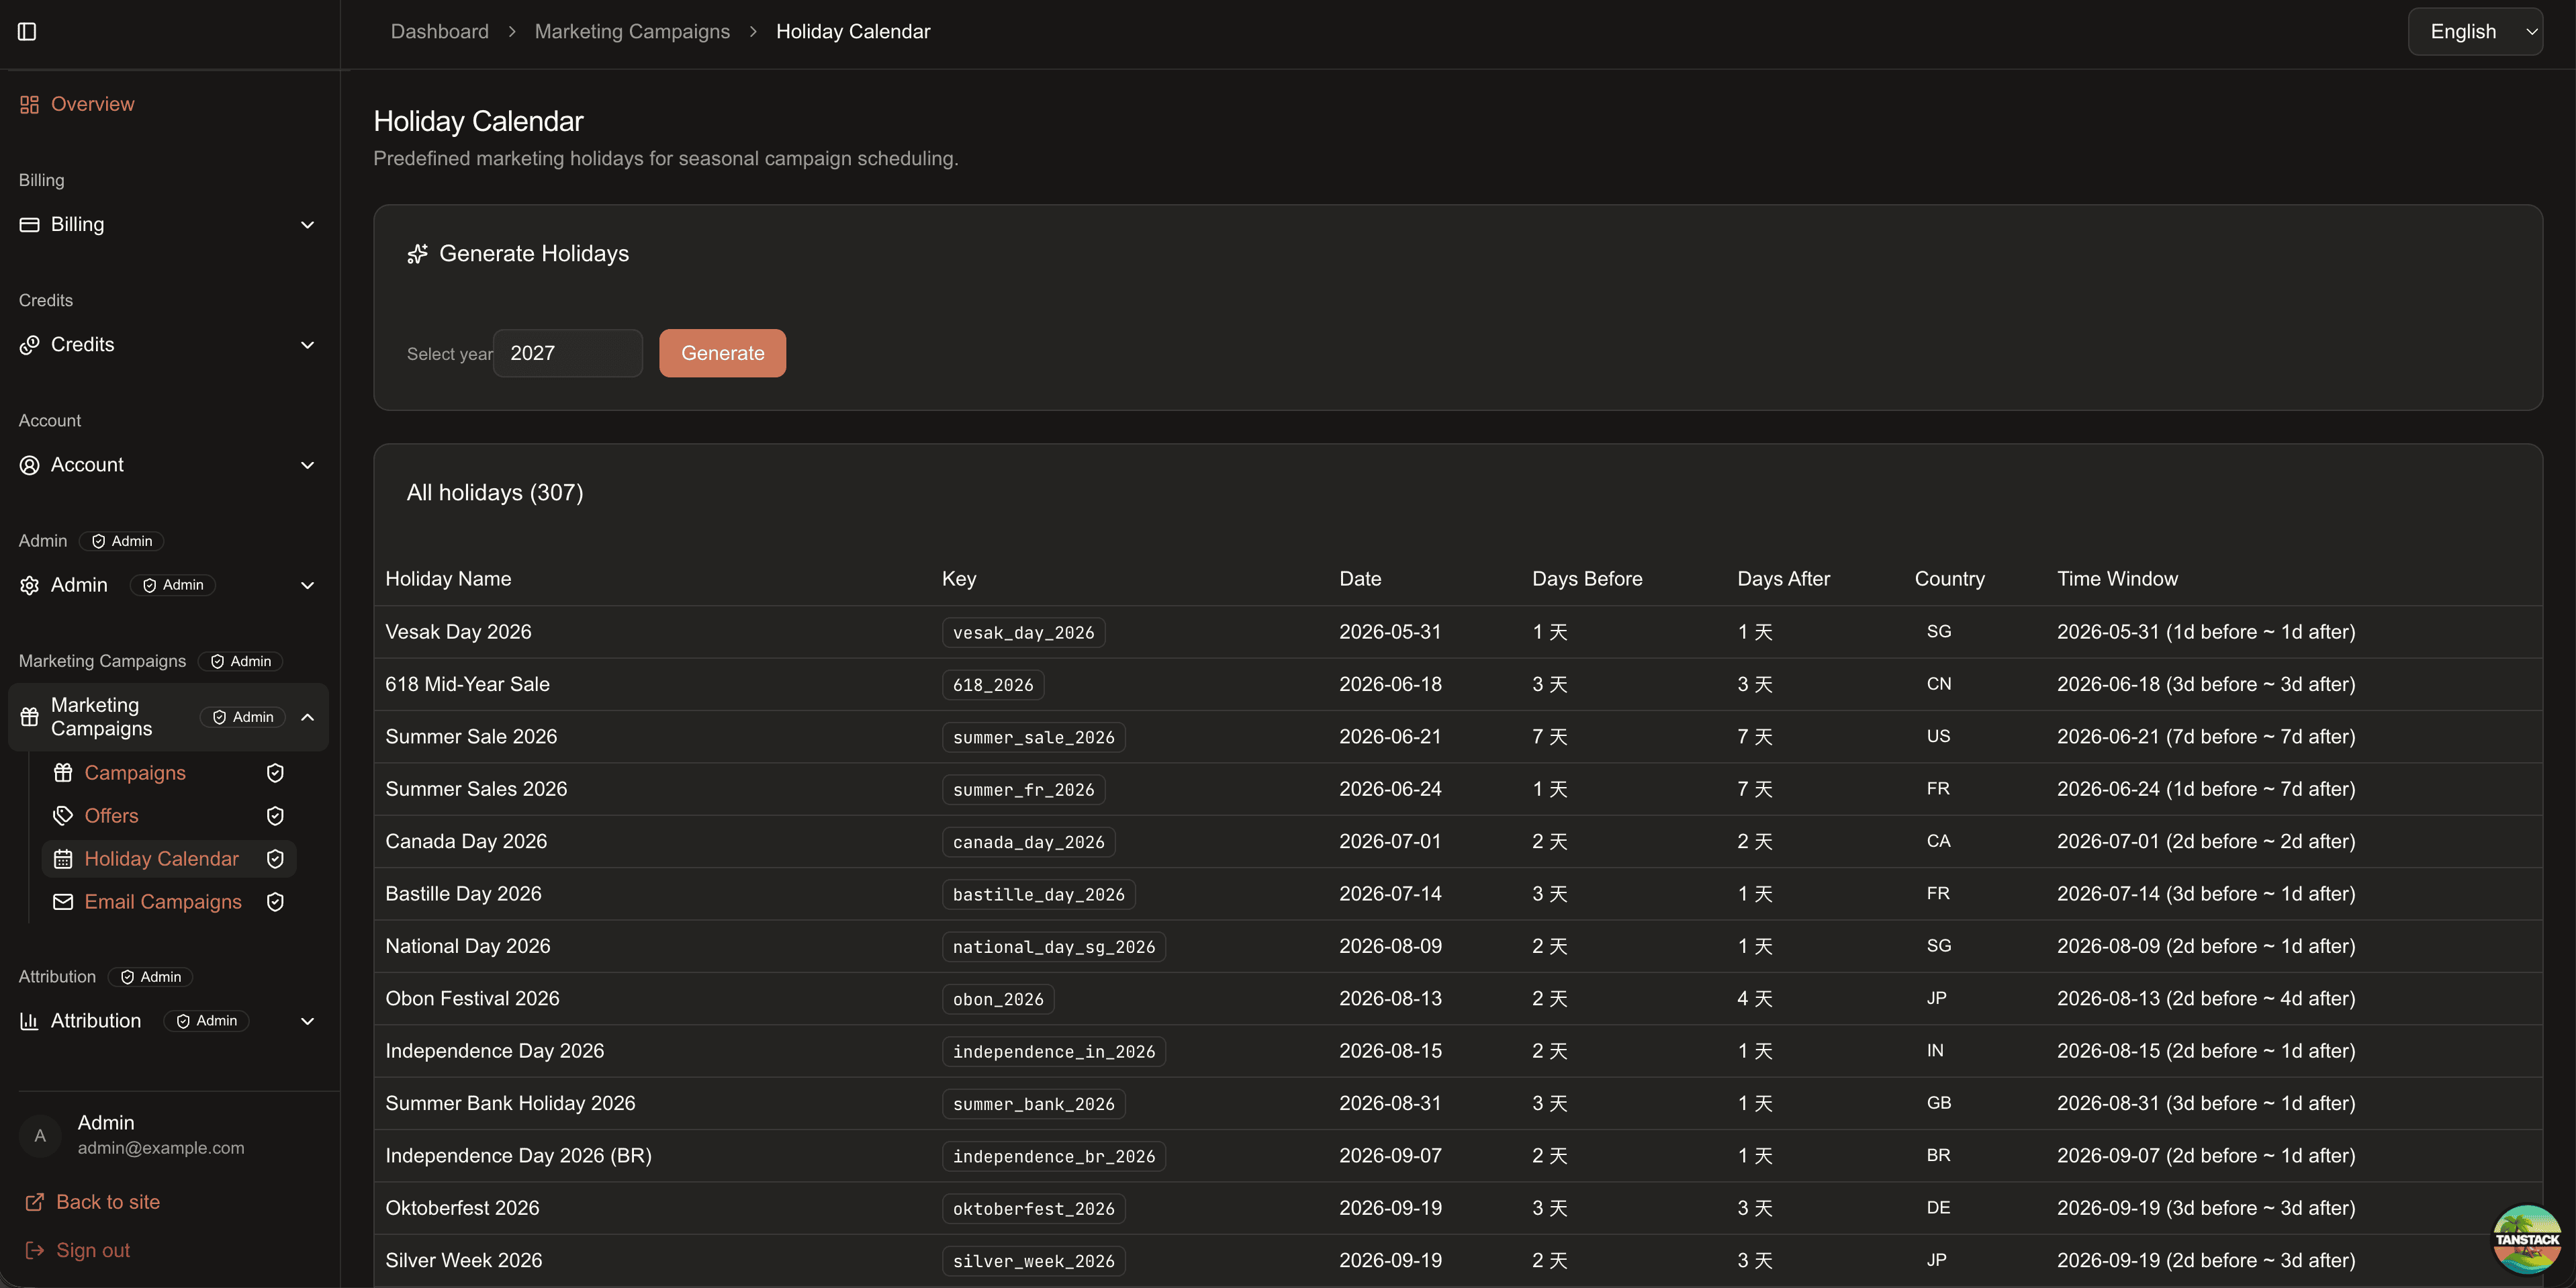The image size is (2576, 1288).
Task: Click the shield icon beside Campaigns
Action: tap(275, 773)
